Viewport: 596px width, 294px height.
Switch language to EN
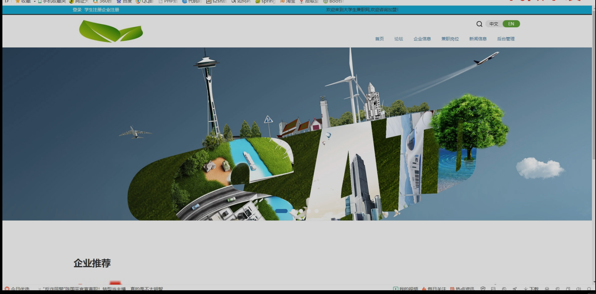tap(511, 24)
